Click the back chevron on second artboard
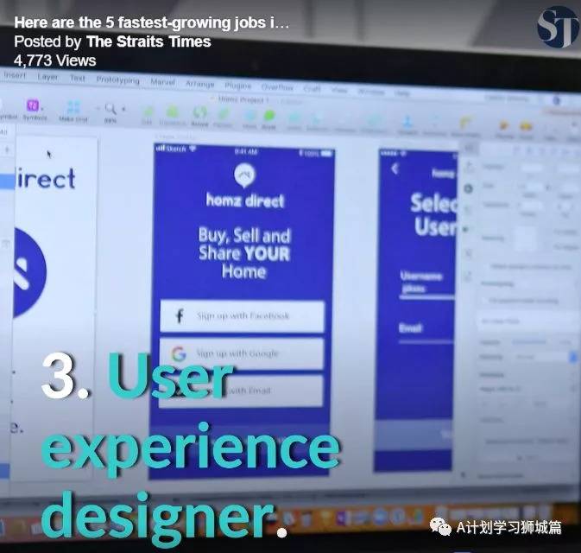Image resolution: width=581 pixels, height=553 pixels. (x=395, y=169)
